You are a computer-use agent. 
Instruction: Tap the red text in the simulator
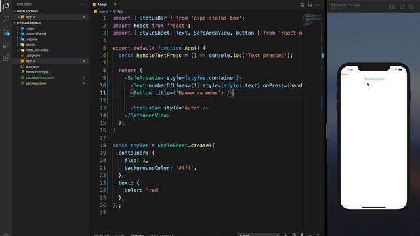tap(345, 75)
